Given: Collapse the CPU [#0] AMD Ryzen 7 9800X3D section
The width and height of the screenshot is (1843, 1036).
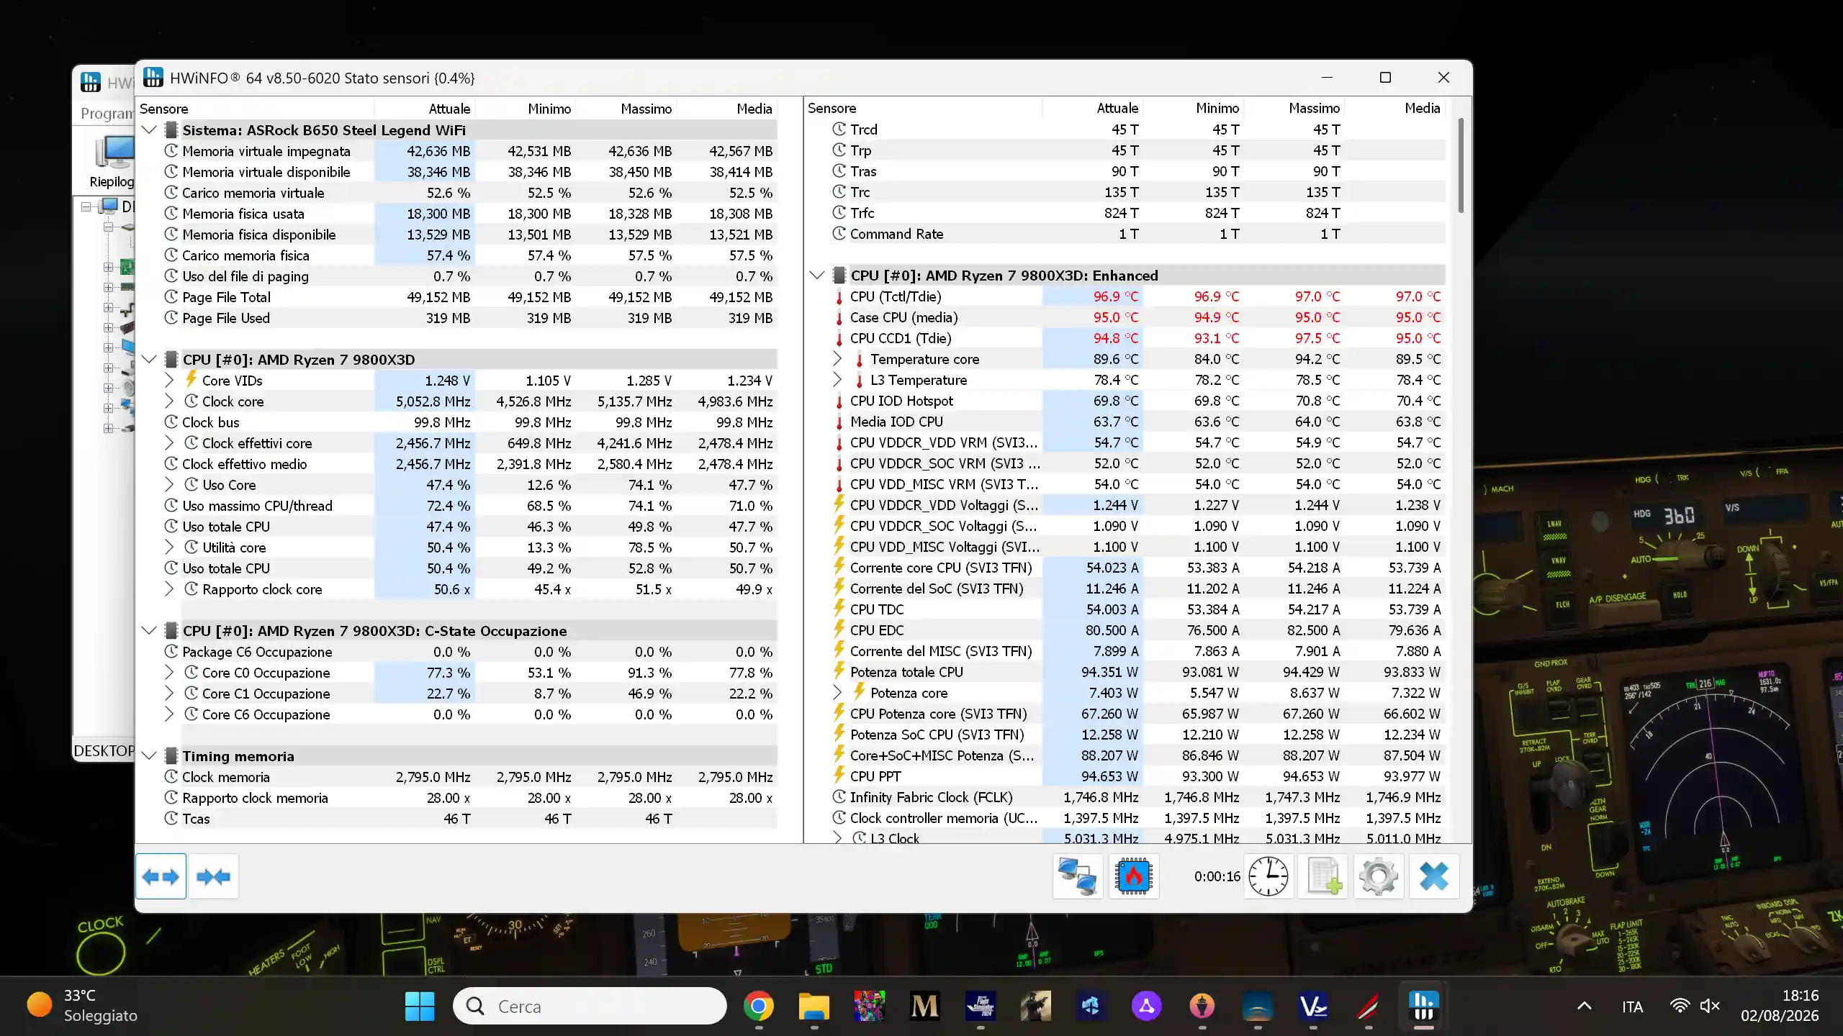Looking at the screenshot, I should 149,360.
